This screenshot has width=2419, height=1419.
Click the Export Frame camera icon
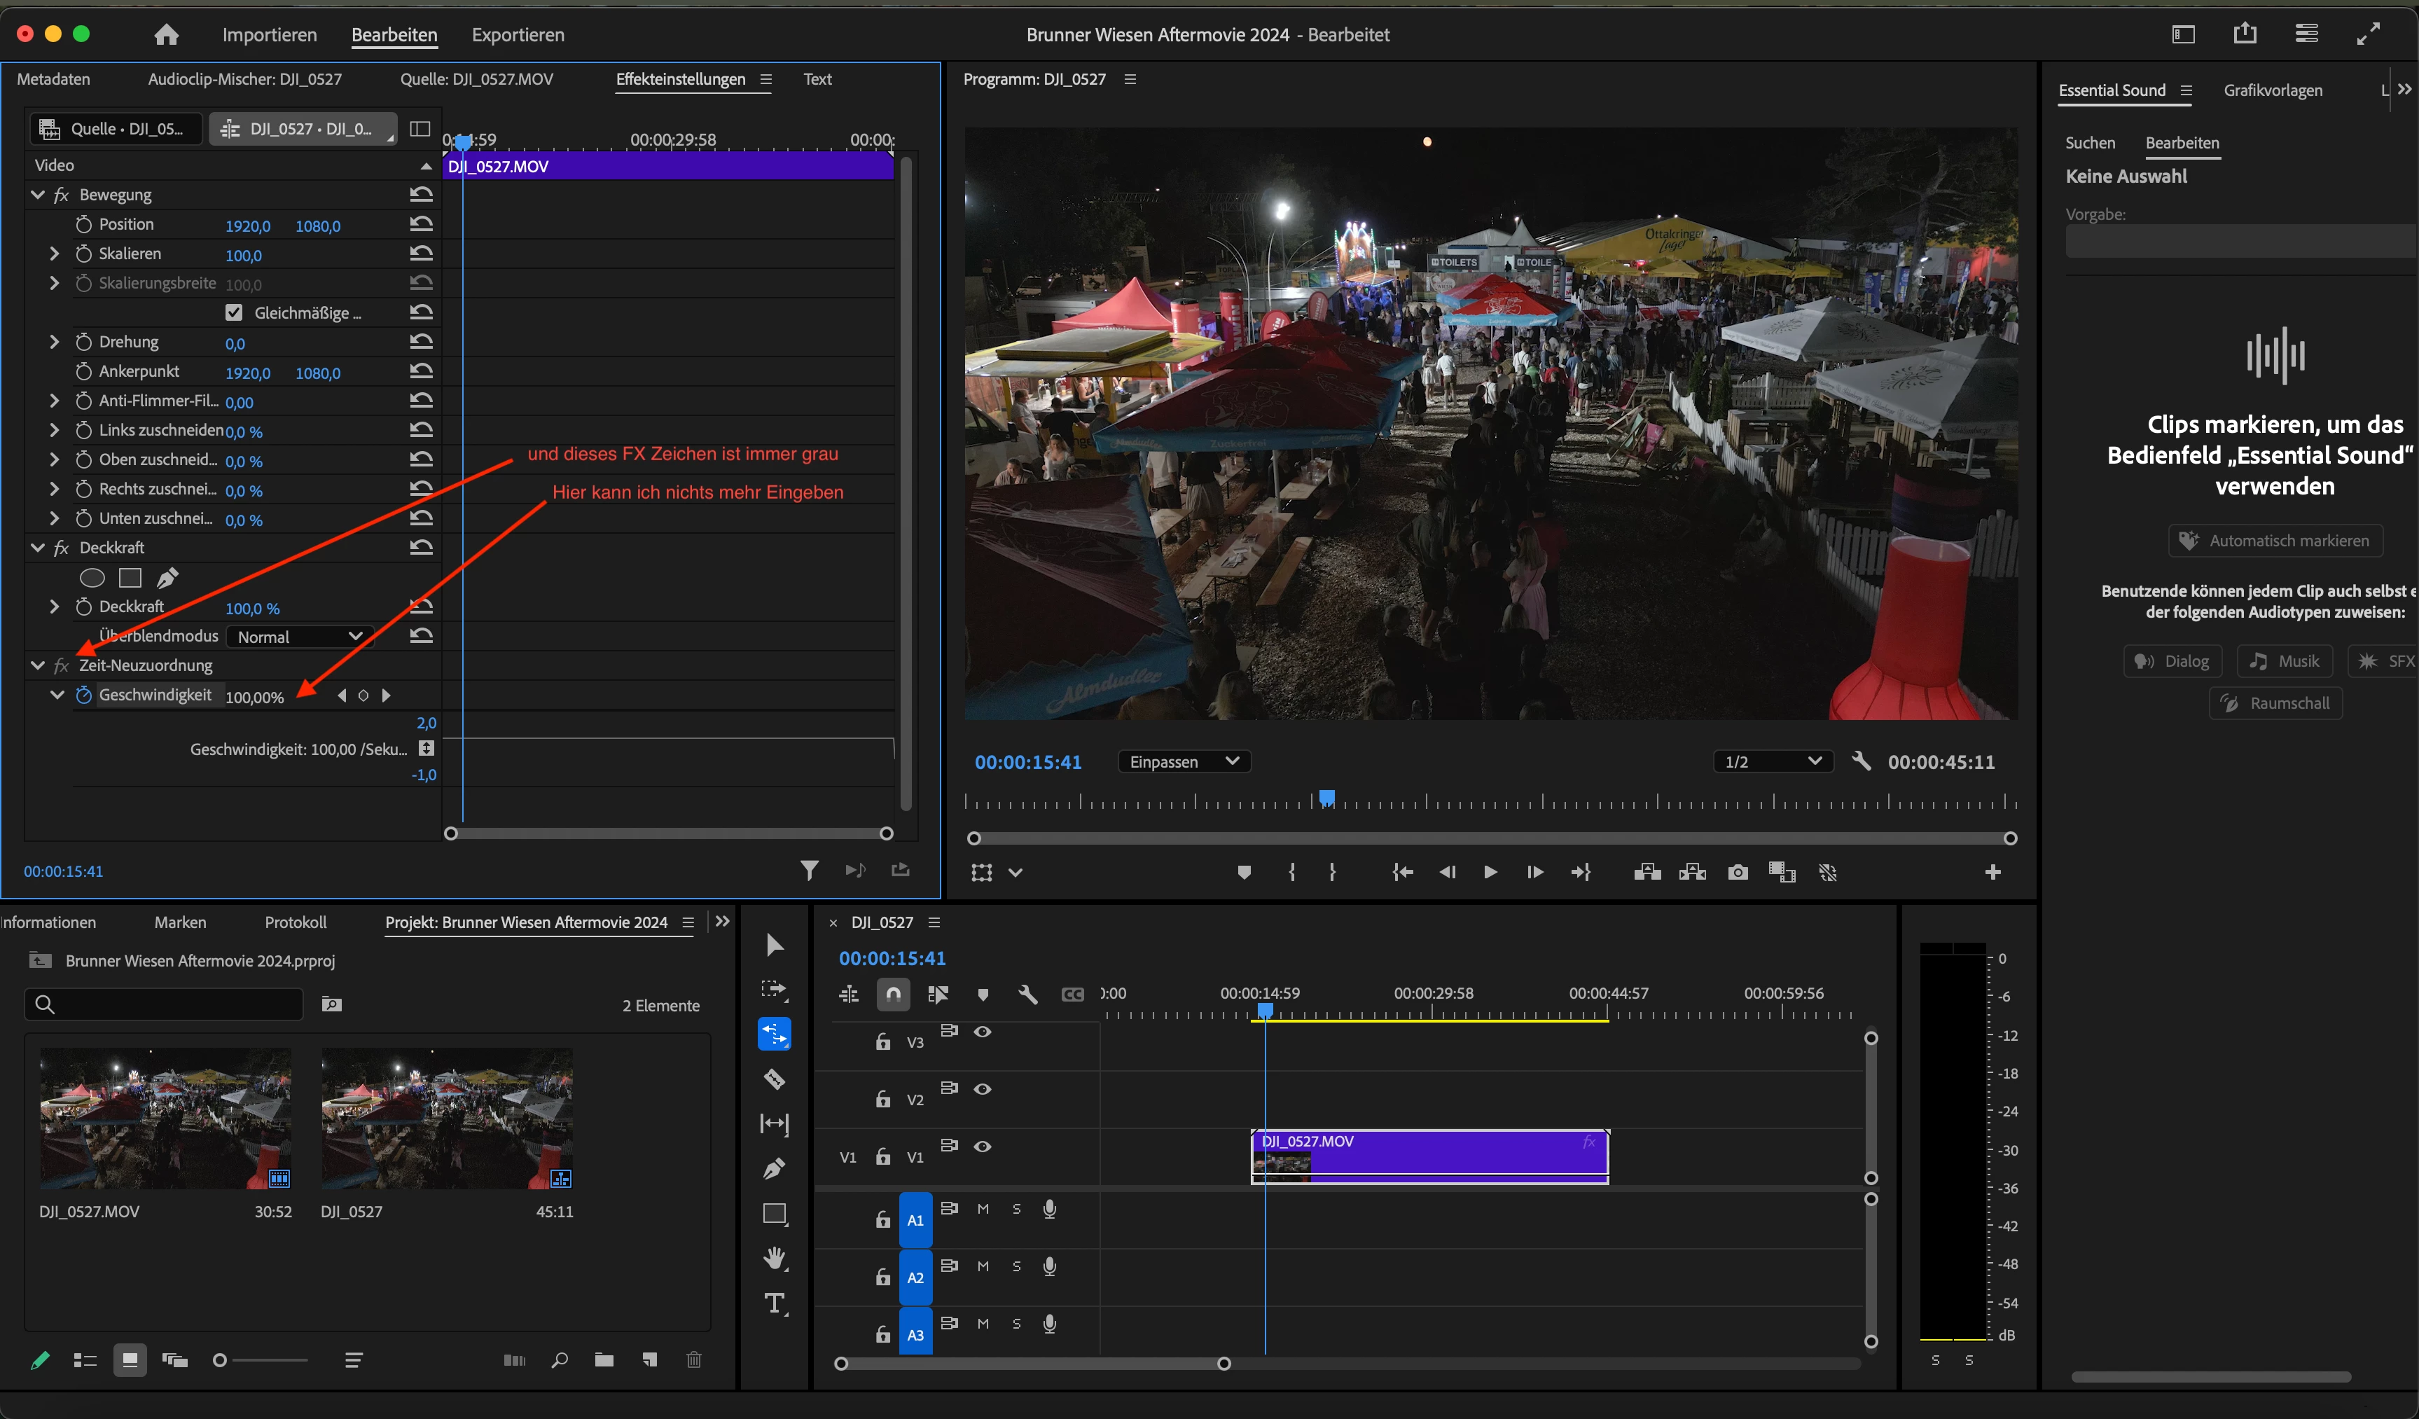pyautogui.click(x=1738, y=872)
